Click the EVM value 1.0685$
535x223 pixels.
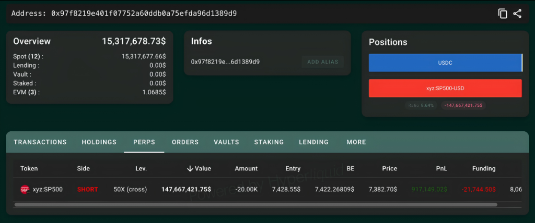tap(154, 92)
